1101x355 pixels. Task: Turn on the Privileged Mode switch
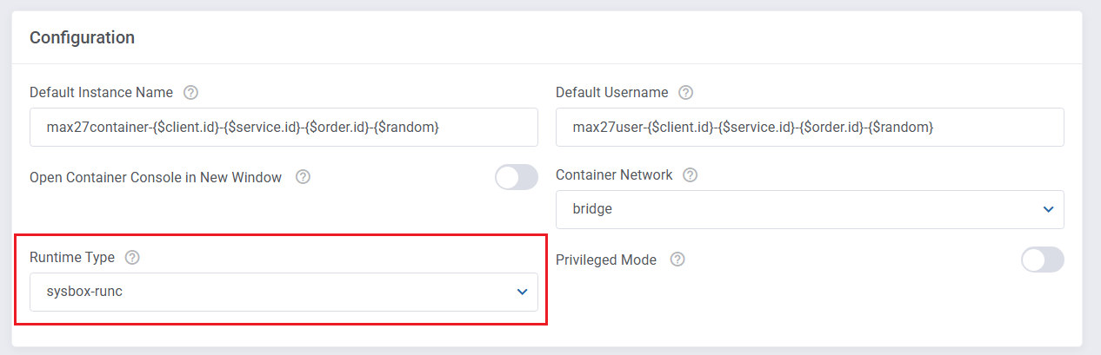pos(1042,260)
